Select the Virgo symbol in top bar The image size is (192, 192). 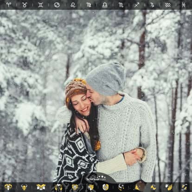click(89, 5)
